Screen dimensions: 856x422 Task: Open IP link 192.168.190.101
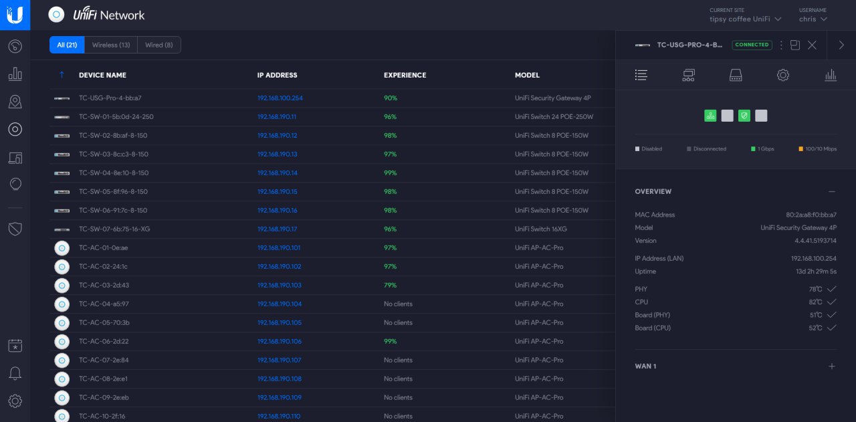279,248
